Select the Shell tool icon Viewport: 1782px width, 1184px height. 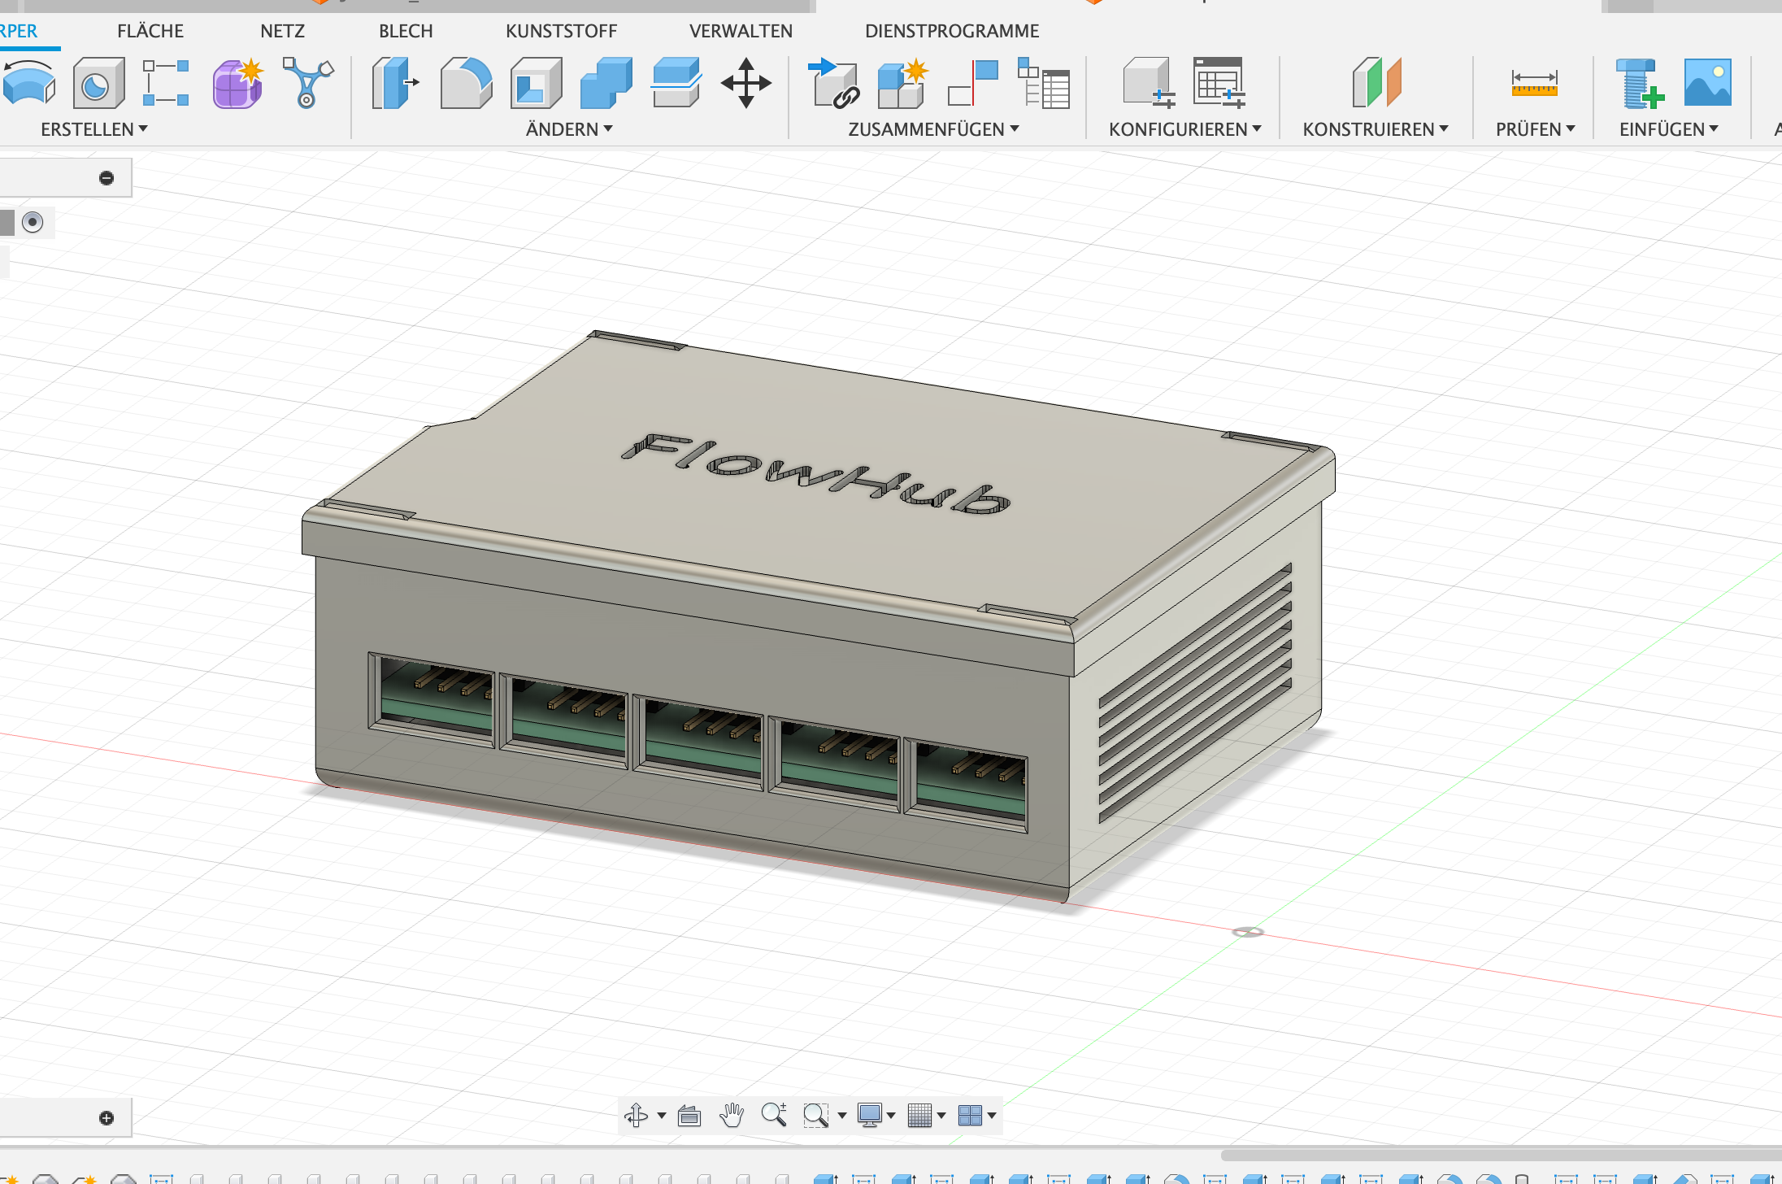coord(536,83)
